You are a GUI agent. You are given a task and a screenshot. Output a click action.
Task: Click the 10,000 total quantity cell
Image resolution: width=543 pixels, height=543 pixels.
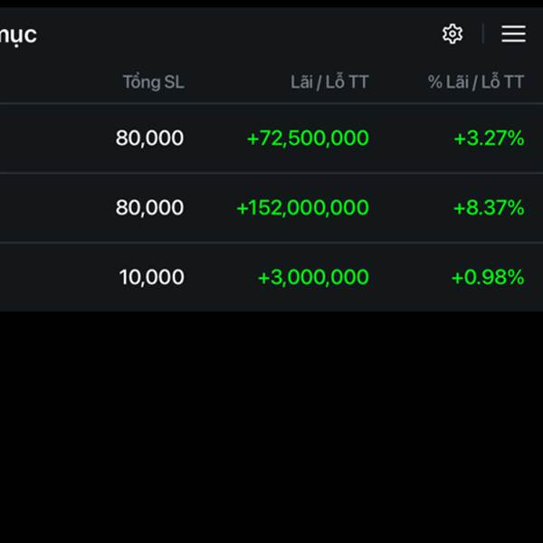151,278
